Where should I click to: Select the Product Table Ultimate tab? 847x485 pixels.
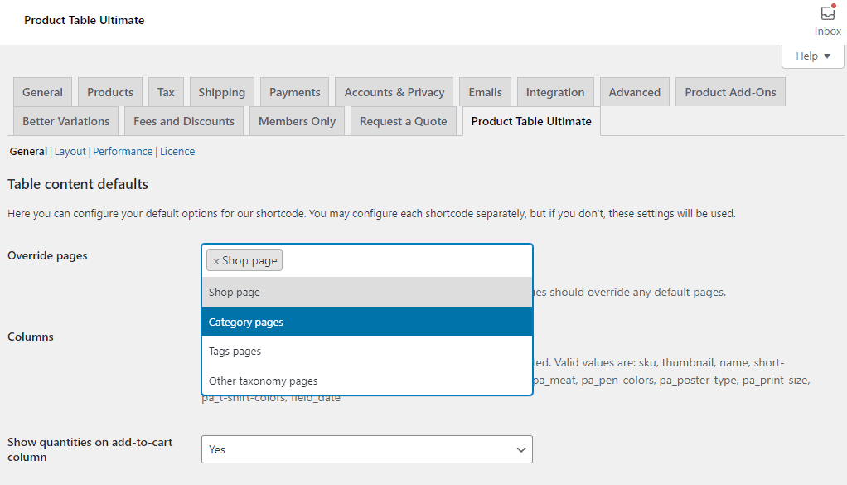(531, 121)
